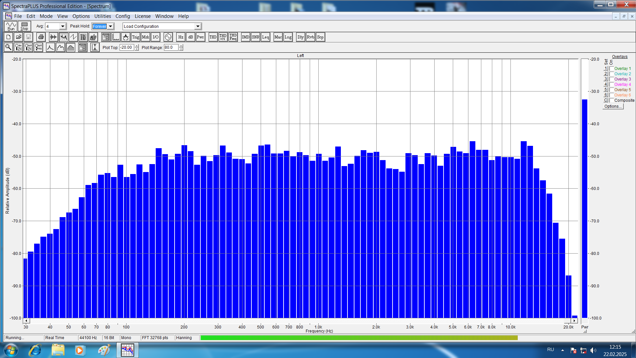
Task: Open the Peak Hold dropdown
Action: click(x=111, y=27)
